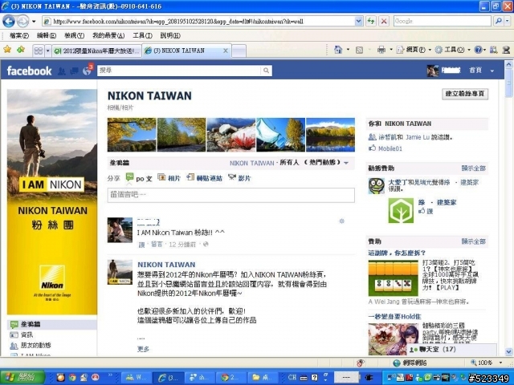Open Facebook friend requests icon

tap(61, 71)
